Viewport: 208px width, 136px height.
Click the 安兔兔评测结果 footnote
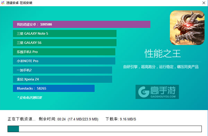pos(29,98)
